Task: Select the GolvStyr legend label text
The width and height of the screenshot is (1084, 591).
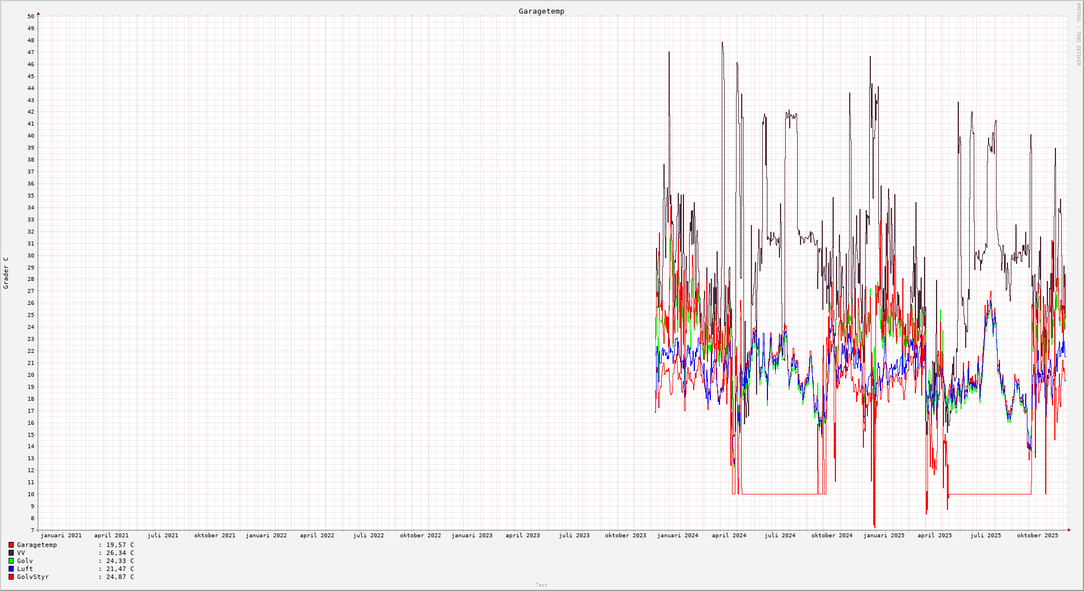Action: (33, 577)
